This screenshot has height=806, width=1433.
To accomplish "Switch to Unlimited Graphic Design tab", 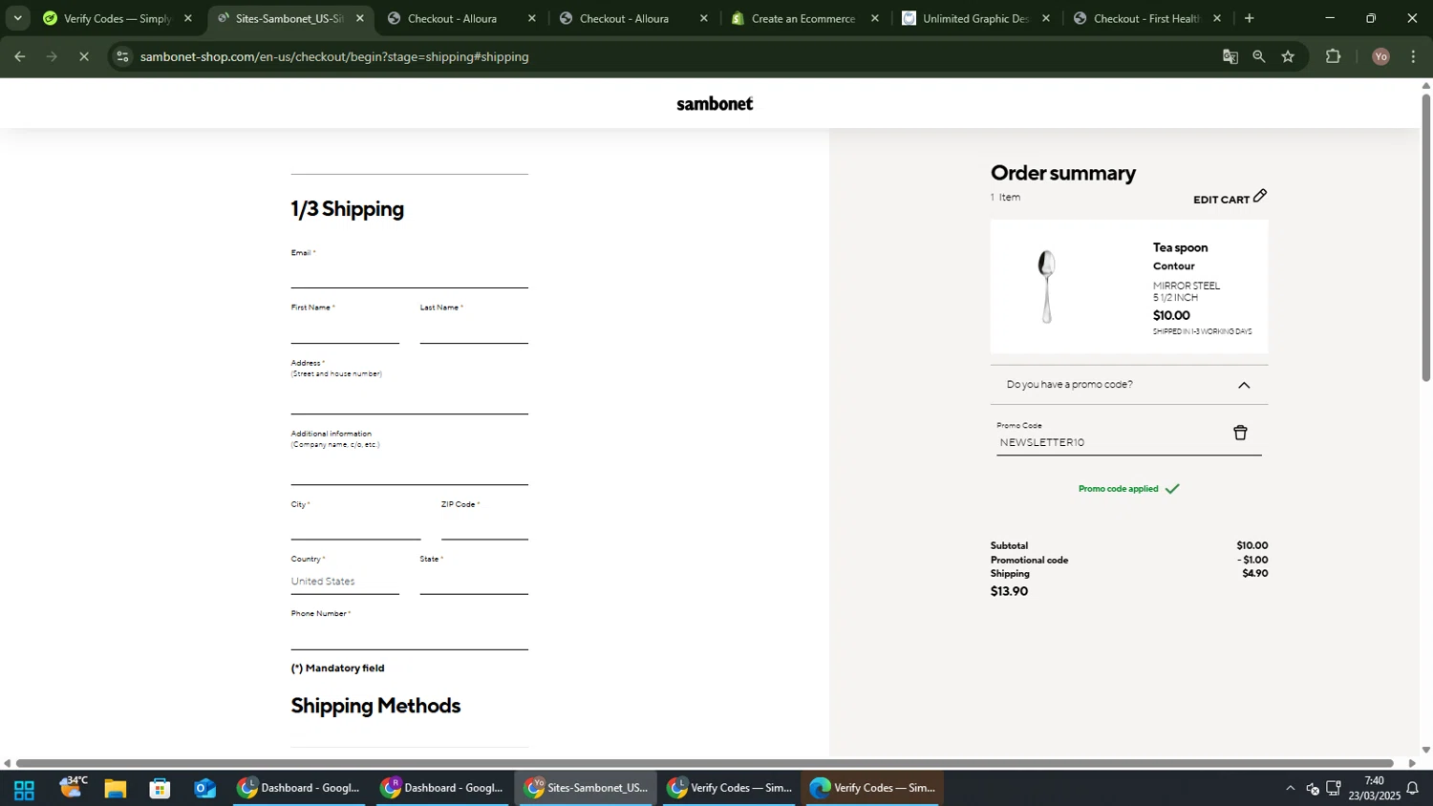I will [974, 18].
